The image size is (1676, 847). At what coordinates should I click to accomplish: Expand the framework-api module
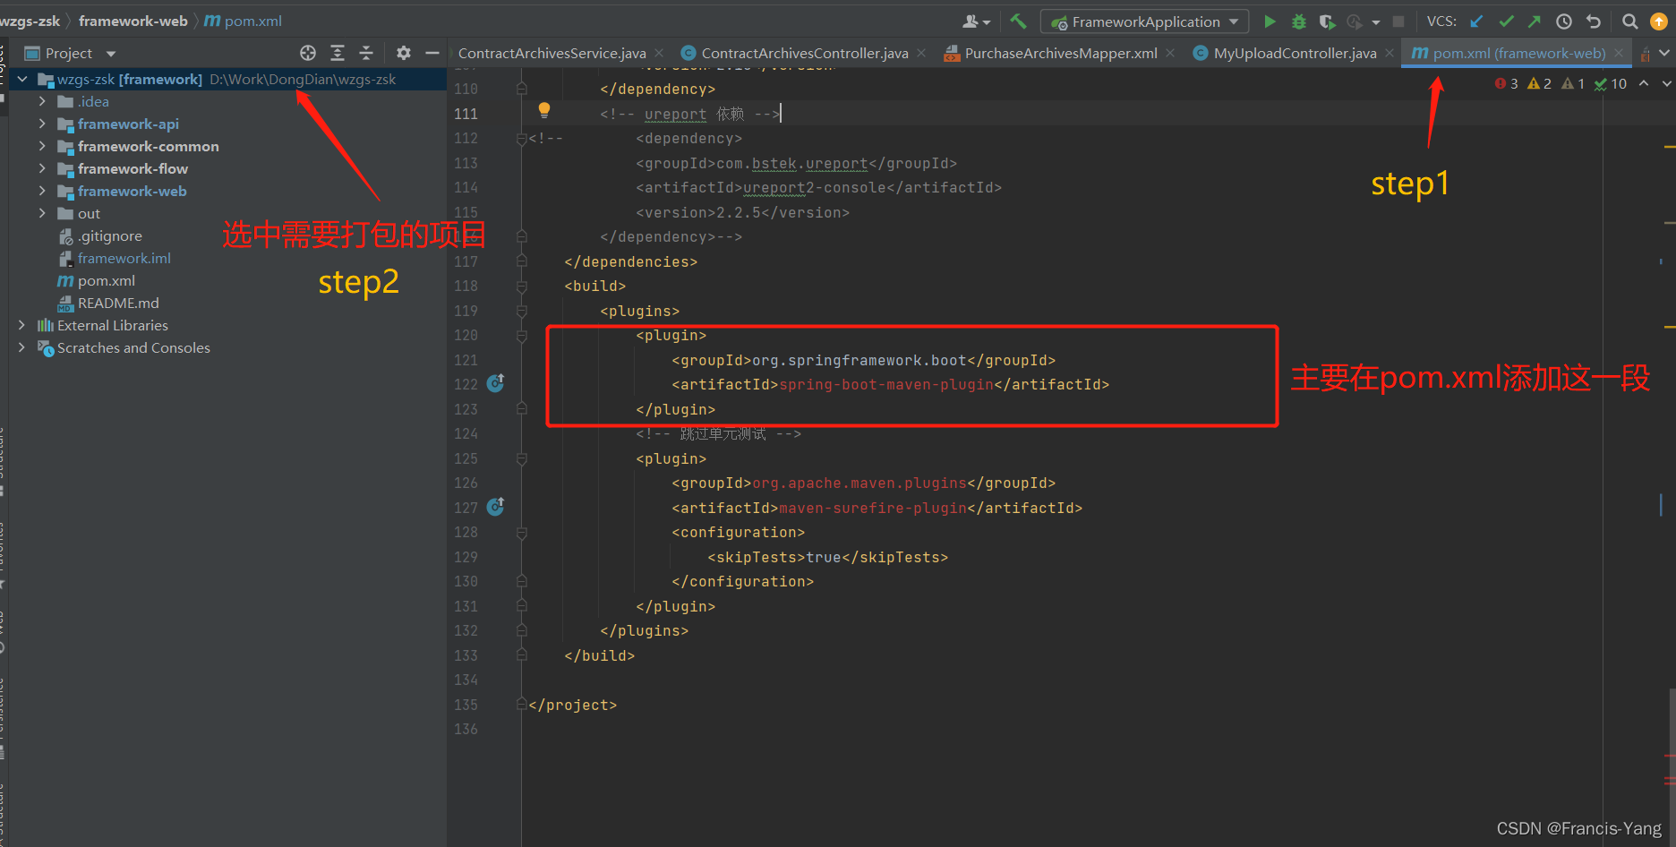coord(42,124)
